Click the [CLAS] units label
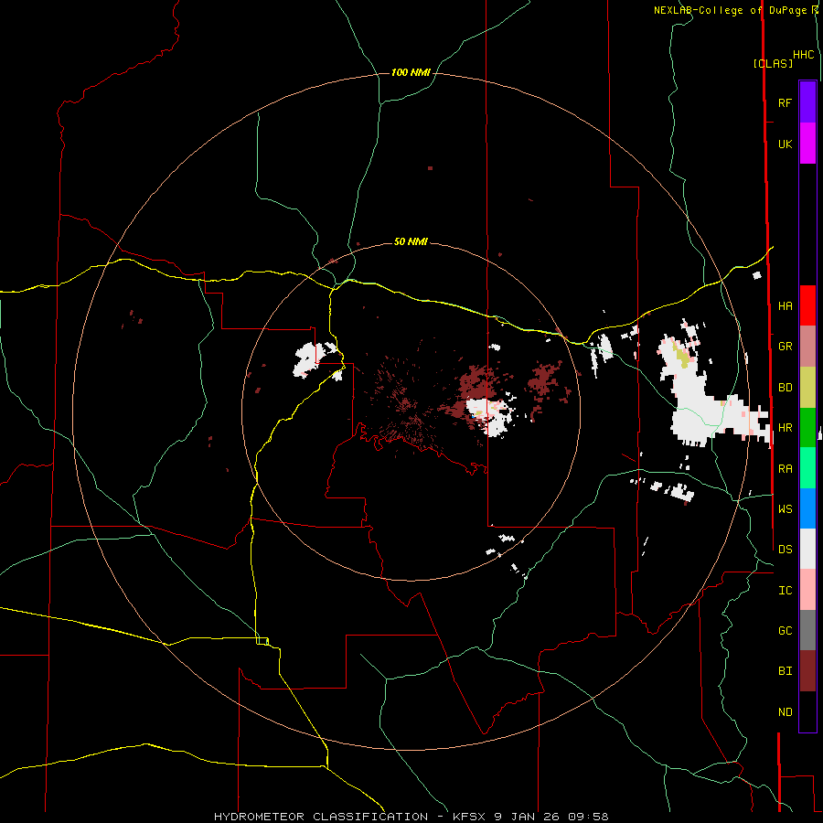Viewport: 823px width, 823px height. pos(773,63)
